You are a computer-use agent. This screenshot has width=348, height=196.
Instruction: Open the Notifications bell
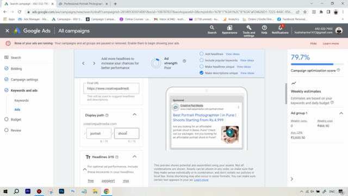[280, 29]
